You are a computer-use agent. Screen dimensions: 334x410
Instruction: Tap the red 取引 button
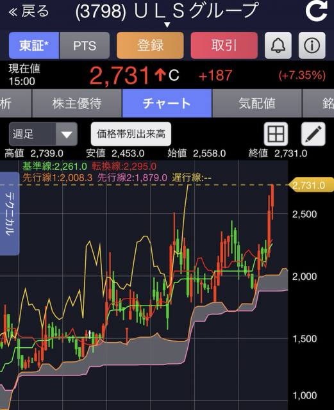pos(224,45)
